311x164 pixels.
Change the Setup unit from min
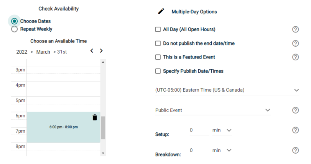[x=222, y=130]
